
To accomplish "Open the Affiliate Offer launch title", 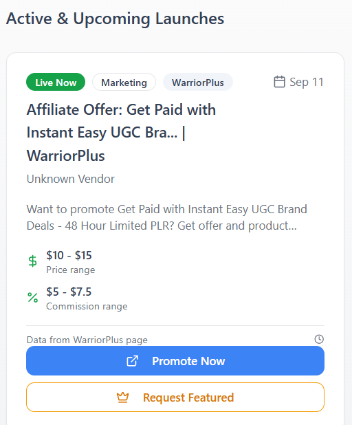I will (121, 133).
